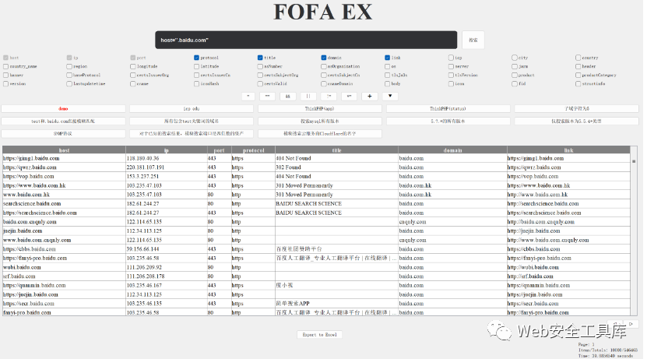Viewport: 647px width, 359px height.
Task: Tick the latitude checkbox
Action: coord(196,66)
